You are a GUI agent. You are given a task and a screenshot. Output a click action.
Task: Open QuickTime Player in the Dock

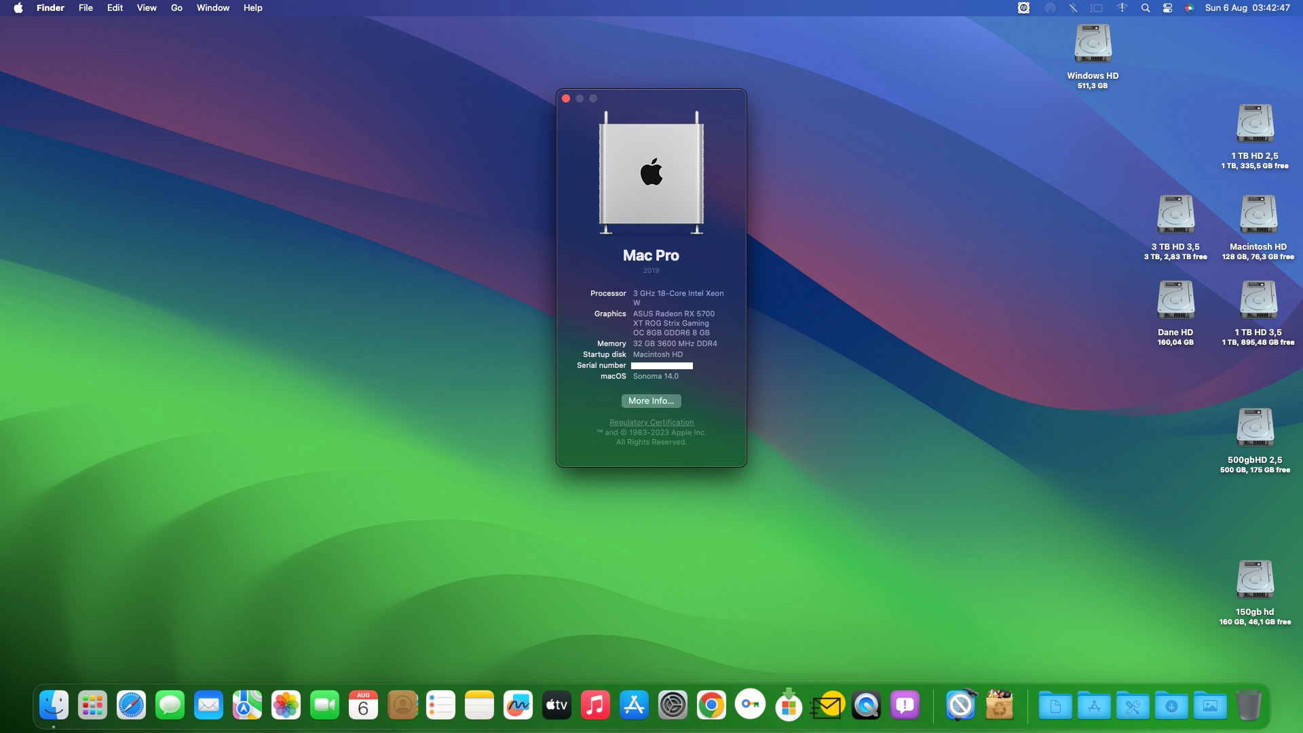866,706
